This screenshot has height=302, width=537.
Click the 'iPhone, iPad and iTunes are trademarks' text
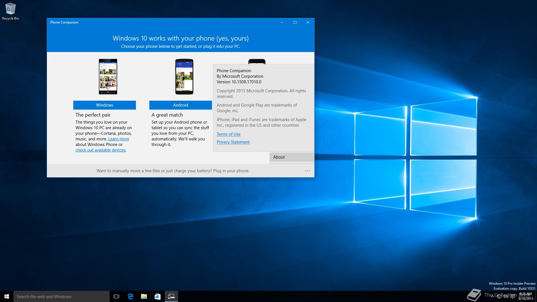262,122
